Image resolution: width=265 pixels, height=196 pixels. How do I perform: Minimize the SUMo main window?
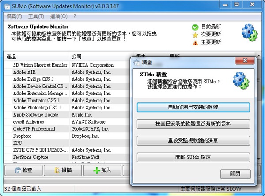pyautogui.click(x=225, y=5)
